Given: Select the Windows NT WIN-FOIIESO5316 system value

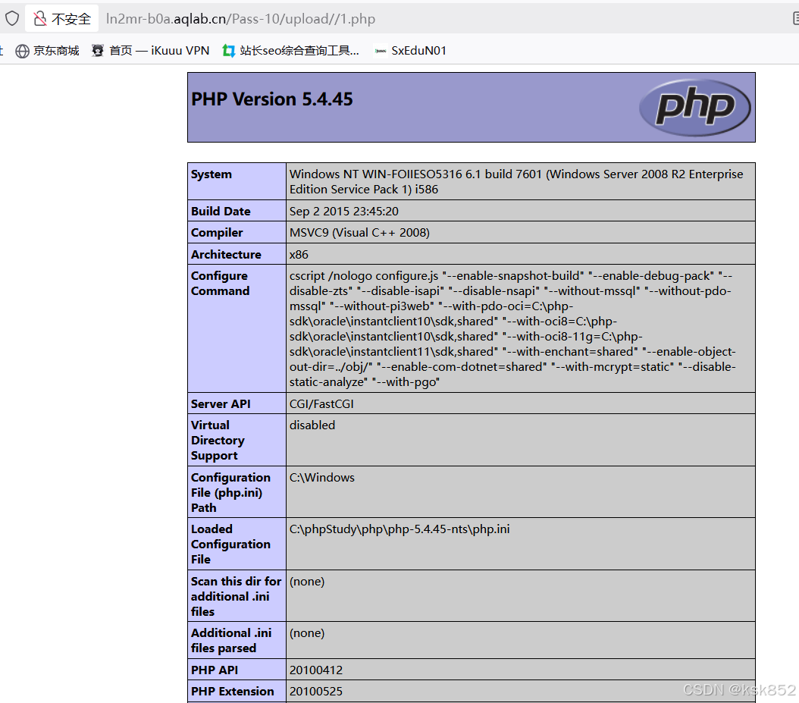Looking at the screenshot, I should [516, 181].
